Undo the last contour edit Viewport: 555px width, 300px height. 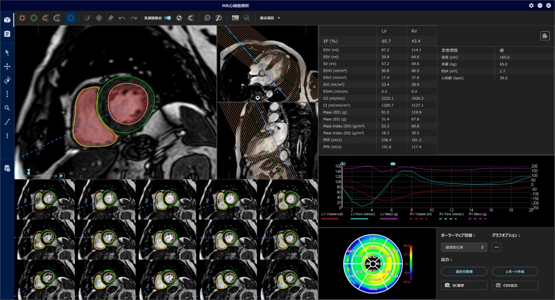[122, 18]
